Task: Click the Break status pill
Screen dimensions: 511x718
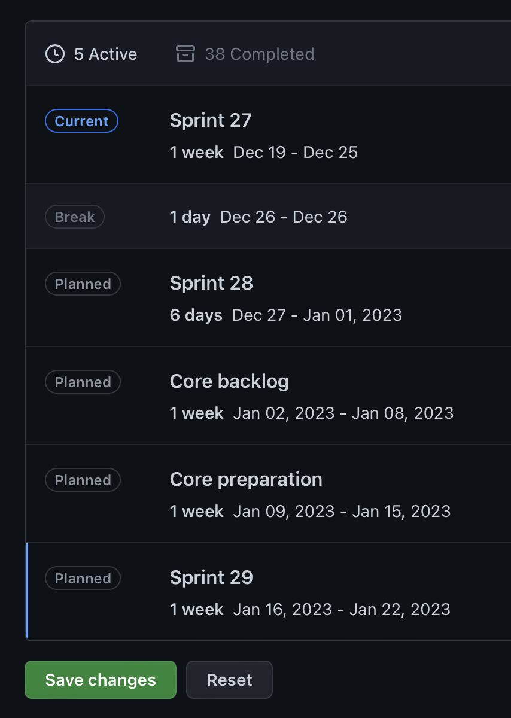Action: click(74, 217)
